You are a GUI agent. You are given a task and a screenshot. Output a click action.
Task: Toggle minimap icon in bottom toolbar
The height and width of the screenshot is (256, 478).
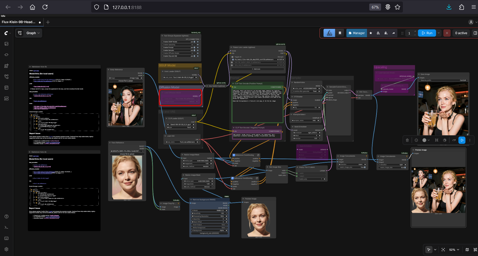pyautogui.click(x=467, y=249)
